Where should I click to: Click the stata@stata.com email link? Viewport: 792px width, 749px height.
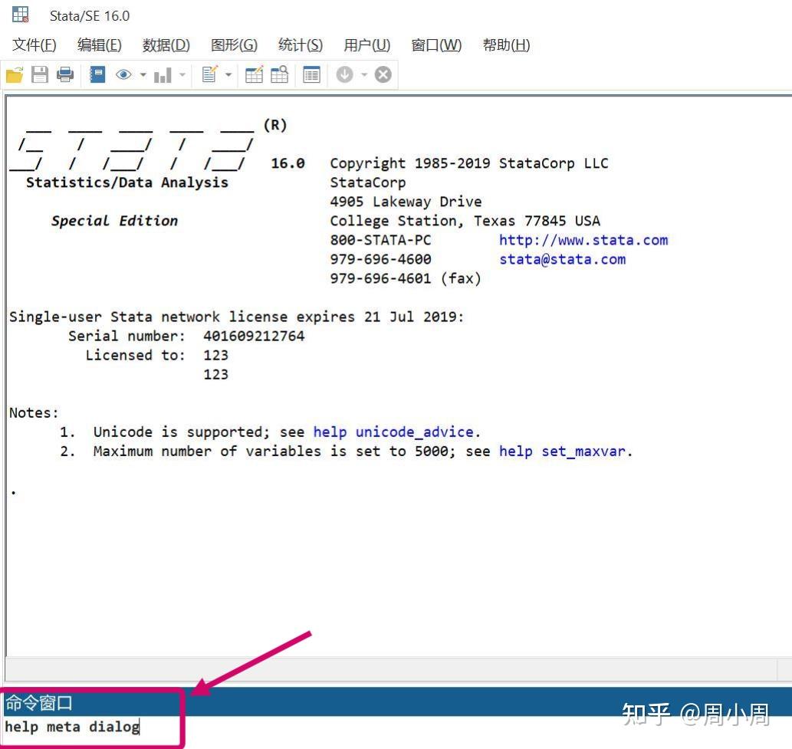[x=562, y=259]
